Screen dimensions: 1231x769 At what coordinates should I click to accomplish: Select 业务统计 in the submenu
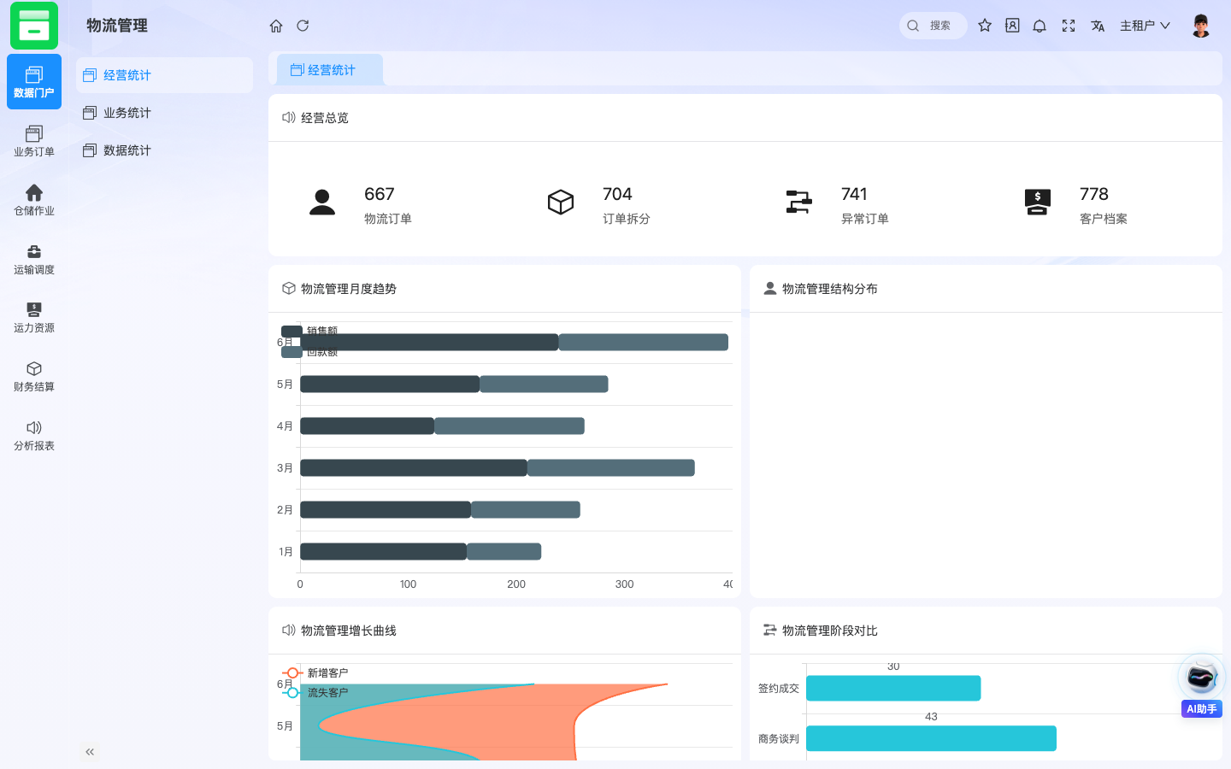(164, 113)
